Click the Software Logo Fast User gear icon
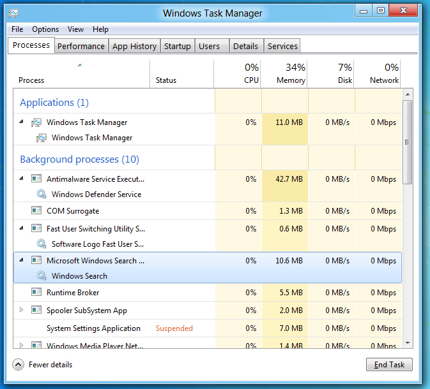 [42, 244]
